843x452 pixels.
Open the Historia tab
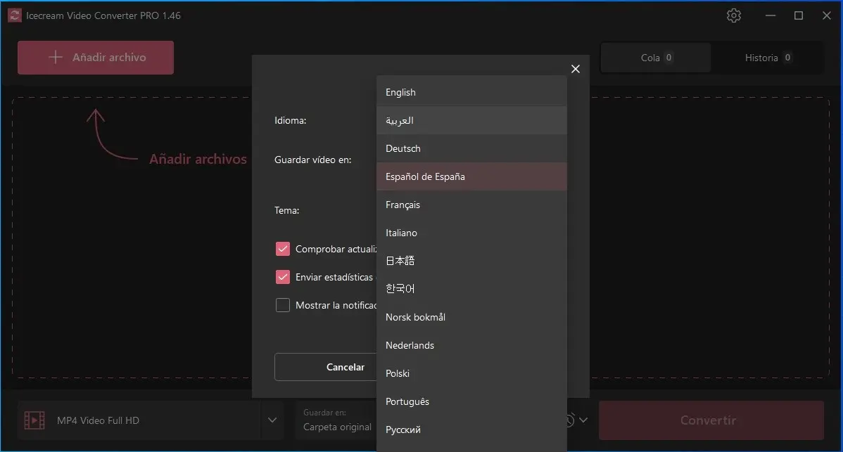[x=767, y=58]
